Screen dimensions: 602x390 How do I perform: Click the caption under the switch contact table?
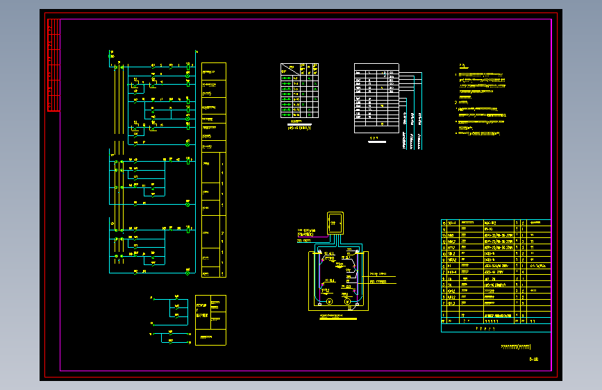coord(299,126)
